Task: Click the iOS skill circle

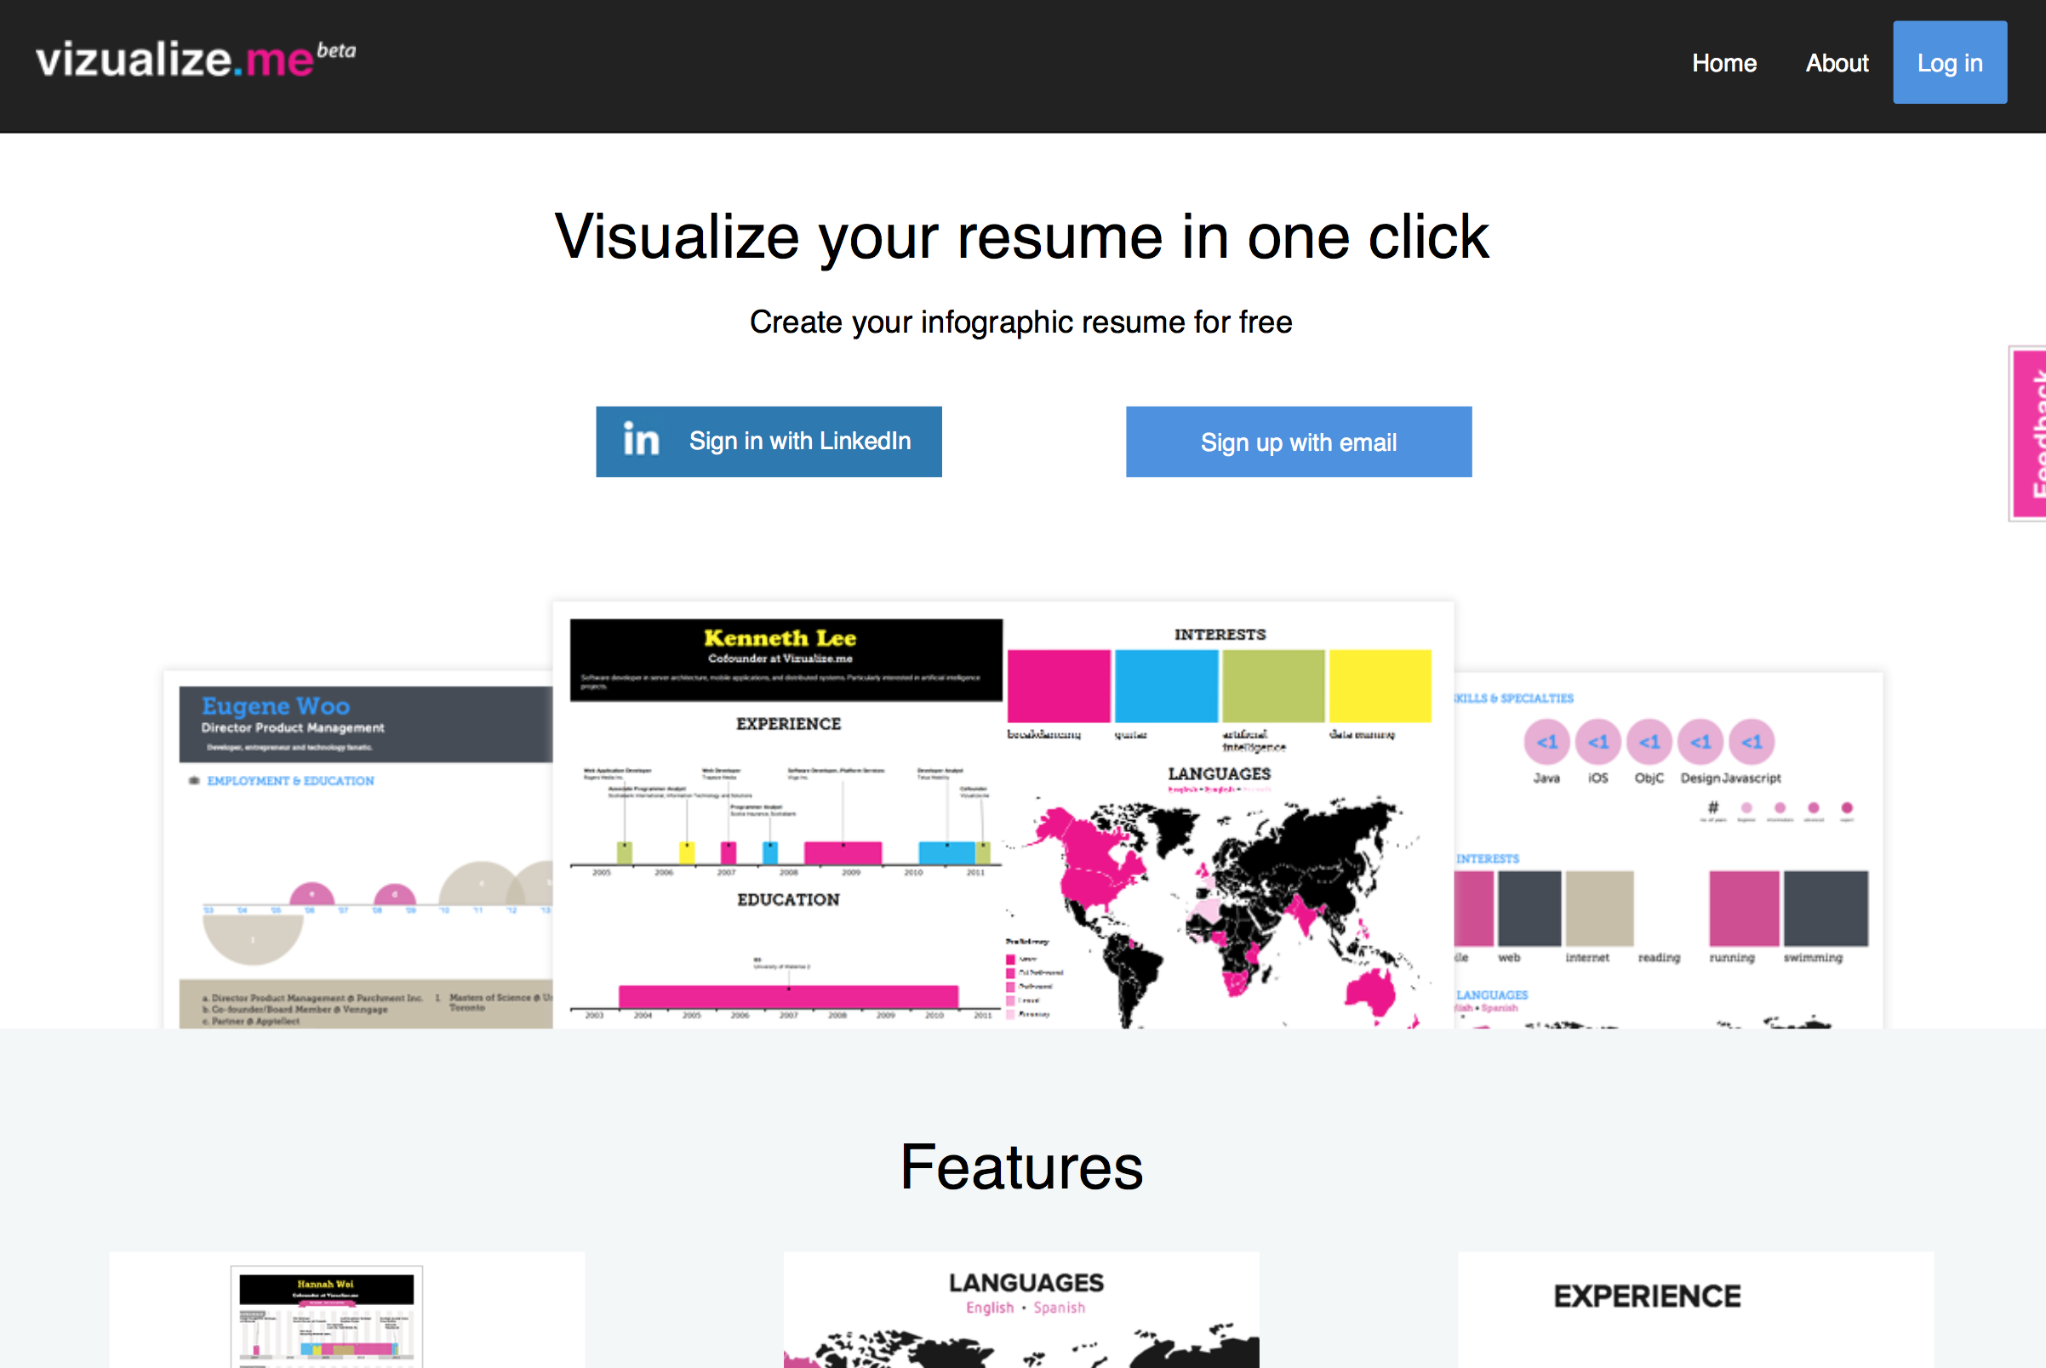Action: click(x=1598, y=742)
